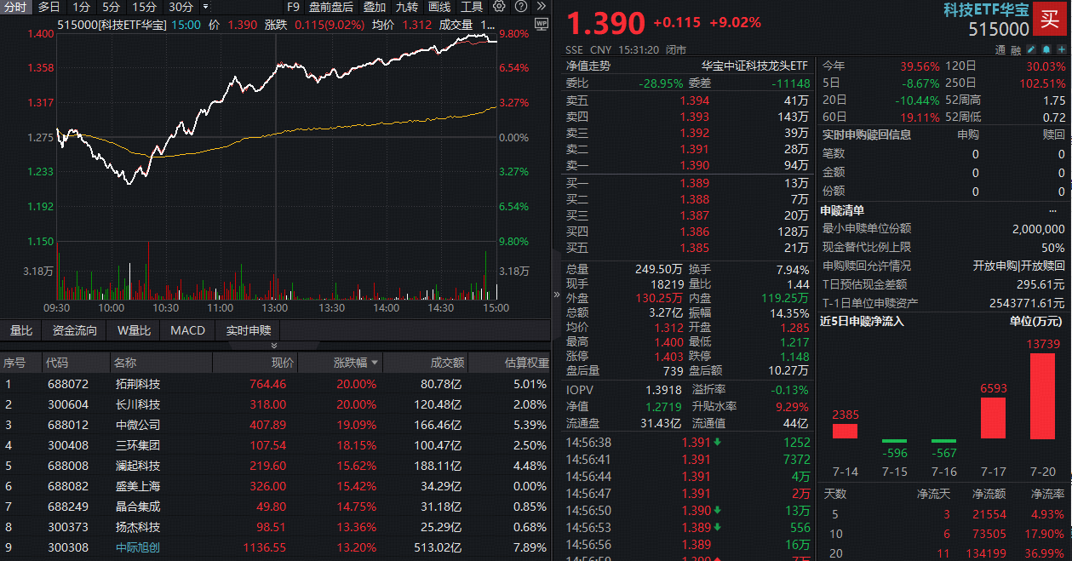Viewport: 1072px width, 561px height.
Task: Open the 资金流向 indicator tab
Action: point(75,330)
